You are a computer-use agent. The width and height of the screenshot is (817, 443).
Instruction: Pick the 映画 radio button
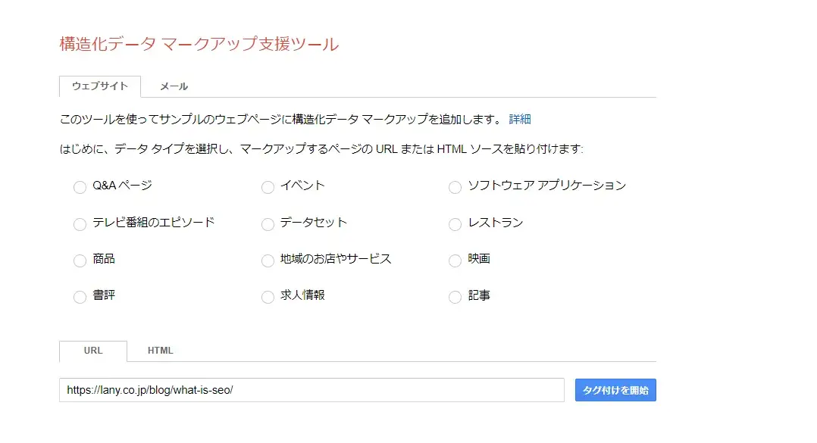(455, 260)
